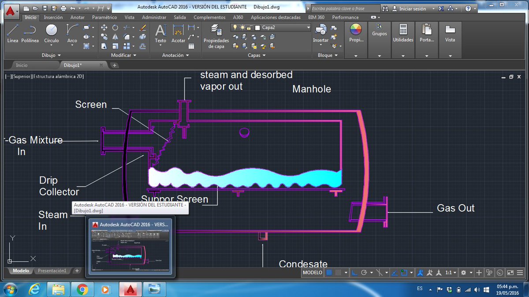Click the Capa2 layer color swatch
This screenshot has width=529, height=297.
click(x=258, y=27)
